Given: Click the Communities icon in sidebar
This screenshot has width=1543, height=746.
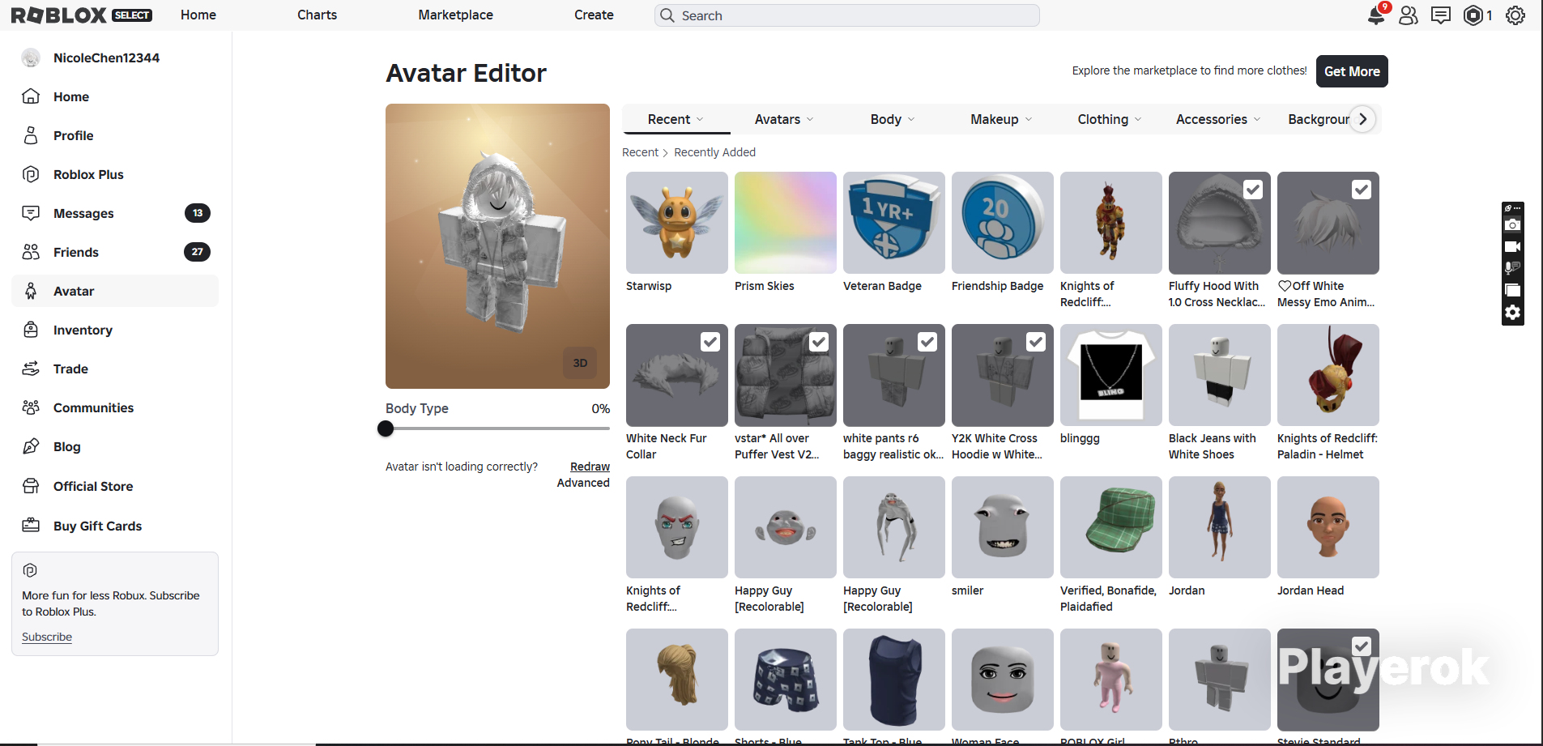Looking at the screenshot, I should click(31, 407).
